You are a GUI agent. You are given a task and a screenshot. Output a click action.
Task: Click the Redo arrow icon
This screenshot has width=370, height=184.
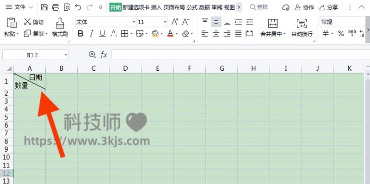pyautogui.click(x=89, y=7)
